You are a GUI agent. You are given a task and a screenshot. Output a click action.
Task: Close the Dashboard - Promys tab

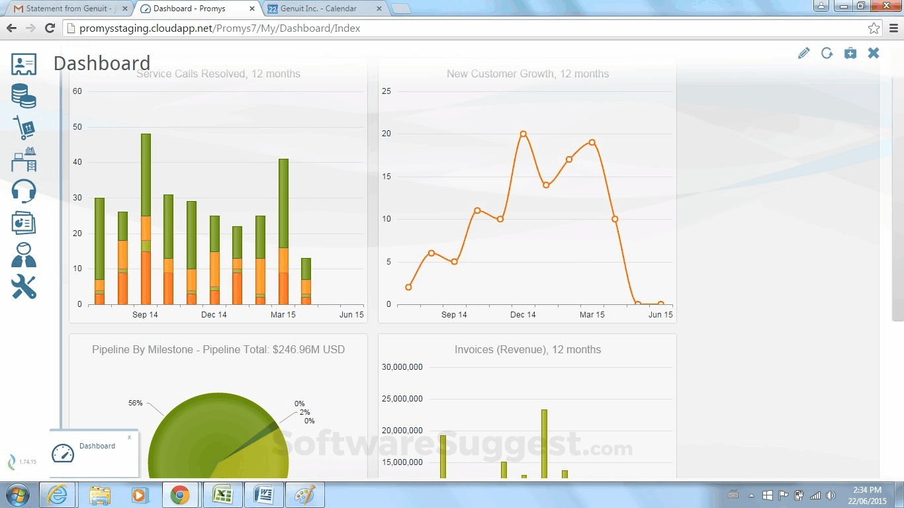point(251,9)
